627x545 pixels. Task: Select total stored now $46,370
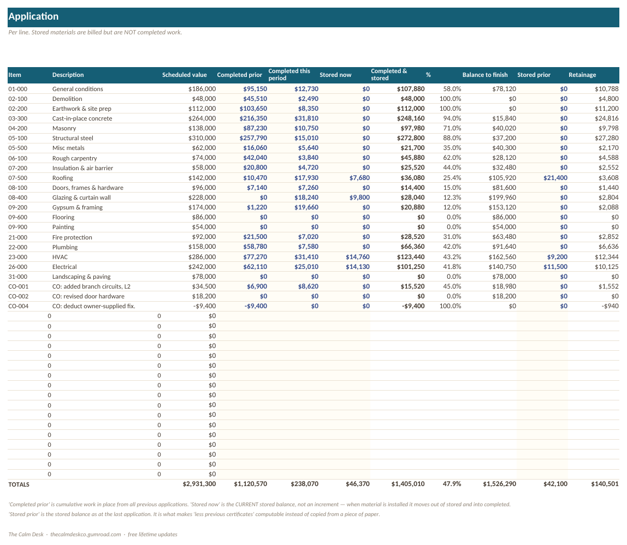coord(358,484)
